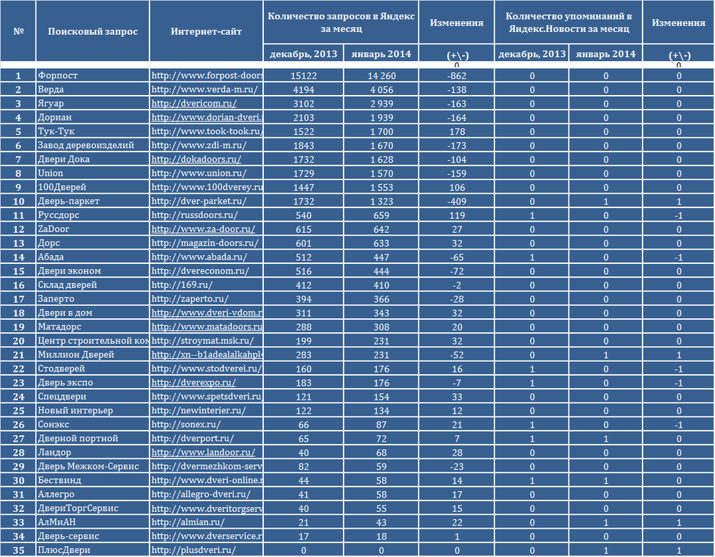Select the russdoors.ru website cell
Viewport: 715px width, 557px height.
pos(206,215)
